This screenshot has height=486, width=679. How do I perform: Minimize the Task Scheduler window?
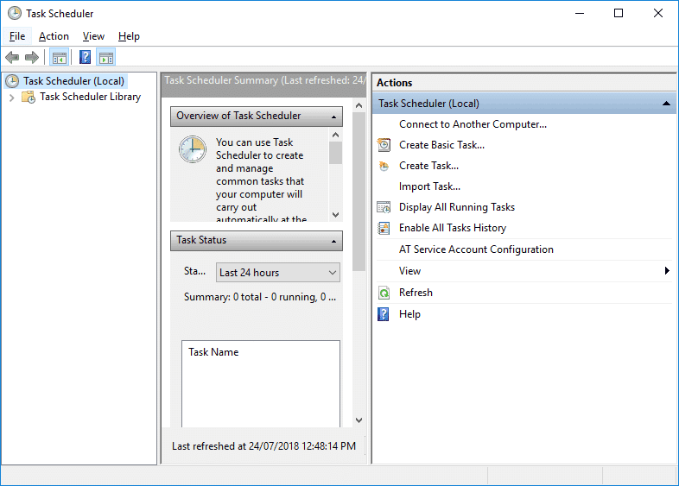580,14
